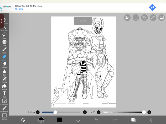Viewport: 166px width, 124px height.
Task: Toggle the quick settings switch icon
Action: pyautogui.click(x=127, y=18)
